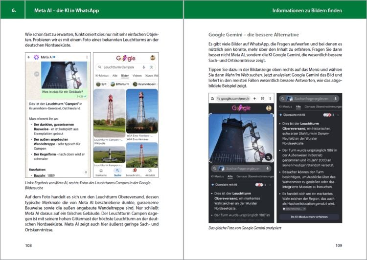The height and width of the screenshot is (260, 367).
Task: Click the 'Suchanfrage ergänzen' field below the lighthouse image
Action: tap(241, 168)
